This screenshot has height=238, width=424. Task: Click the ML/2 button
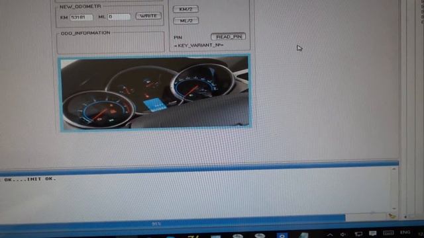pyautogui.click(x=186, y=20)
